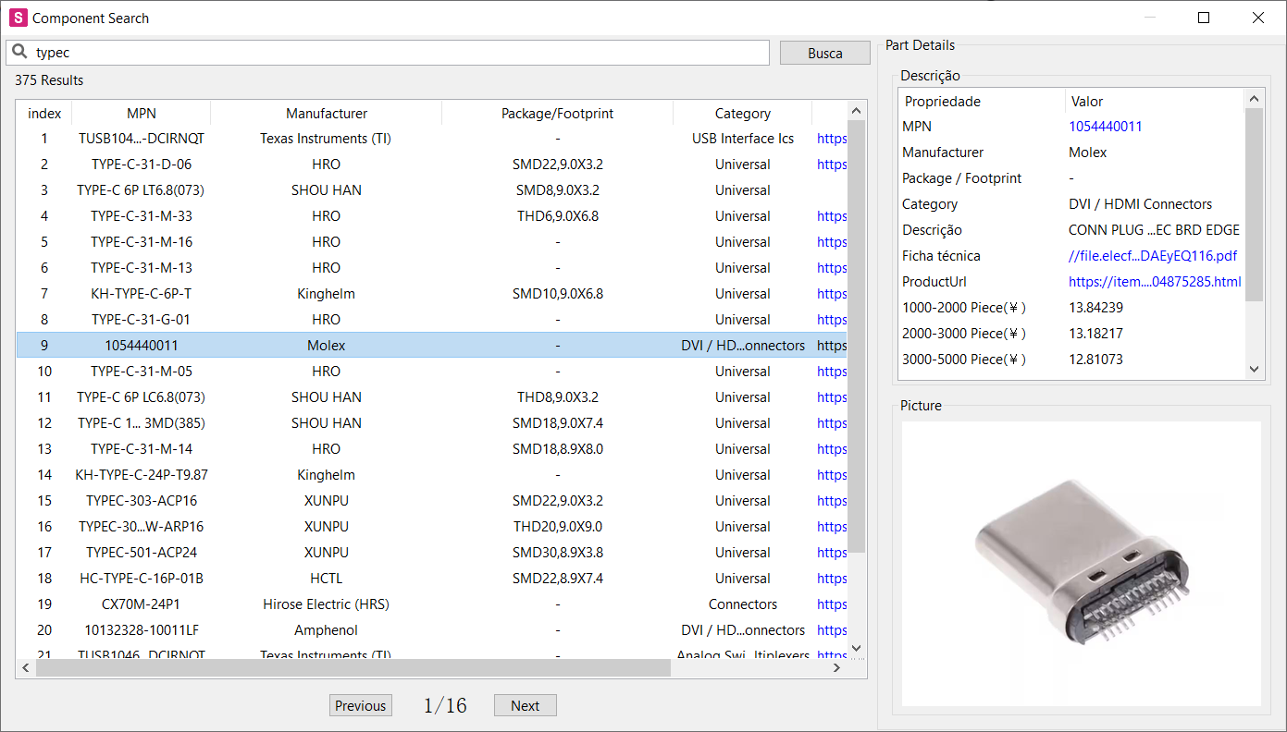Click the 1000-2000 Piece price 13.84239

tap(1095, 308)
